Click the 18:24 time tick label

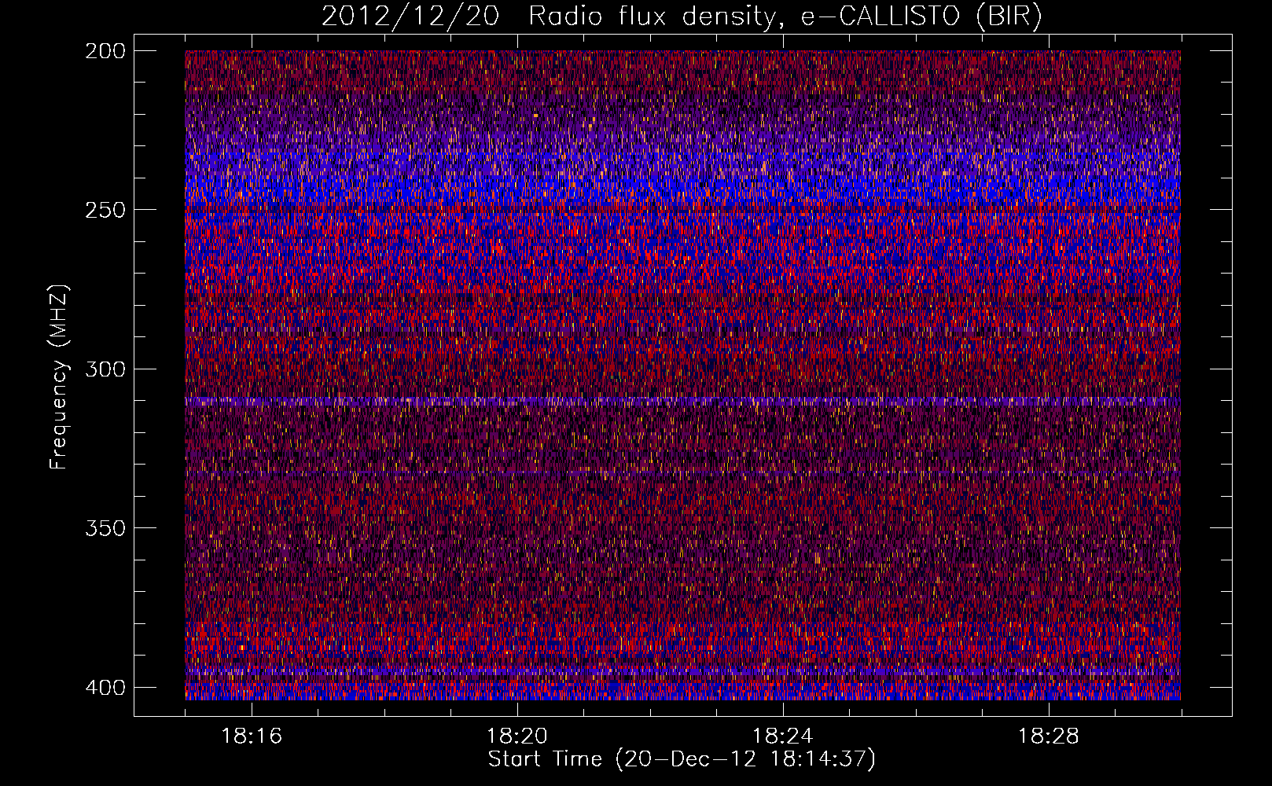click(x=783, y=736)
